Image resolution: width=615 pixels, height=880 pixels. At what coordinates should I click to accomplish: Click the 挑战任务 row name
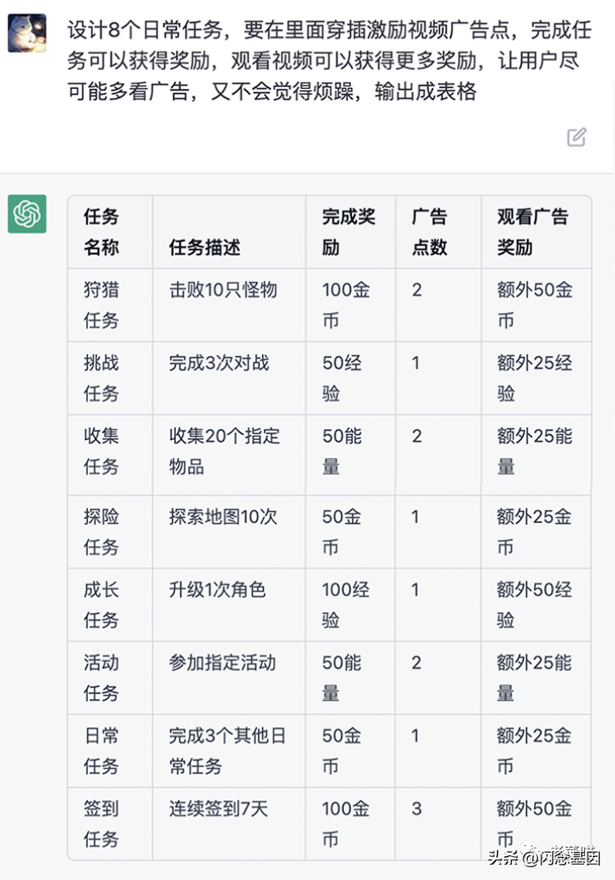102,378
